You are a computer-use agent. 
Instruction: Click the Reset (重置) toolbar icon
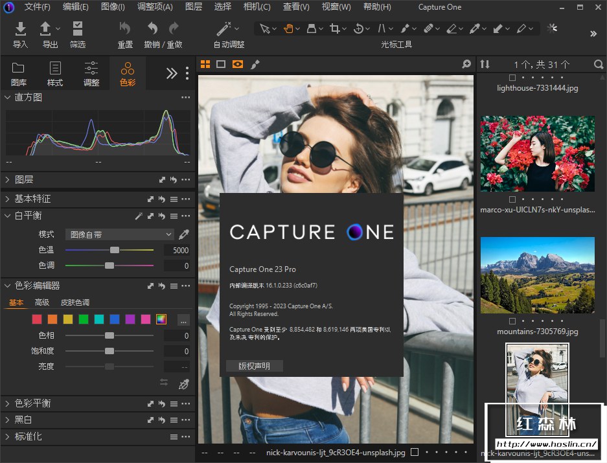[x=125, y=28]
